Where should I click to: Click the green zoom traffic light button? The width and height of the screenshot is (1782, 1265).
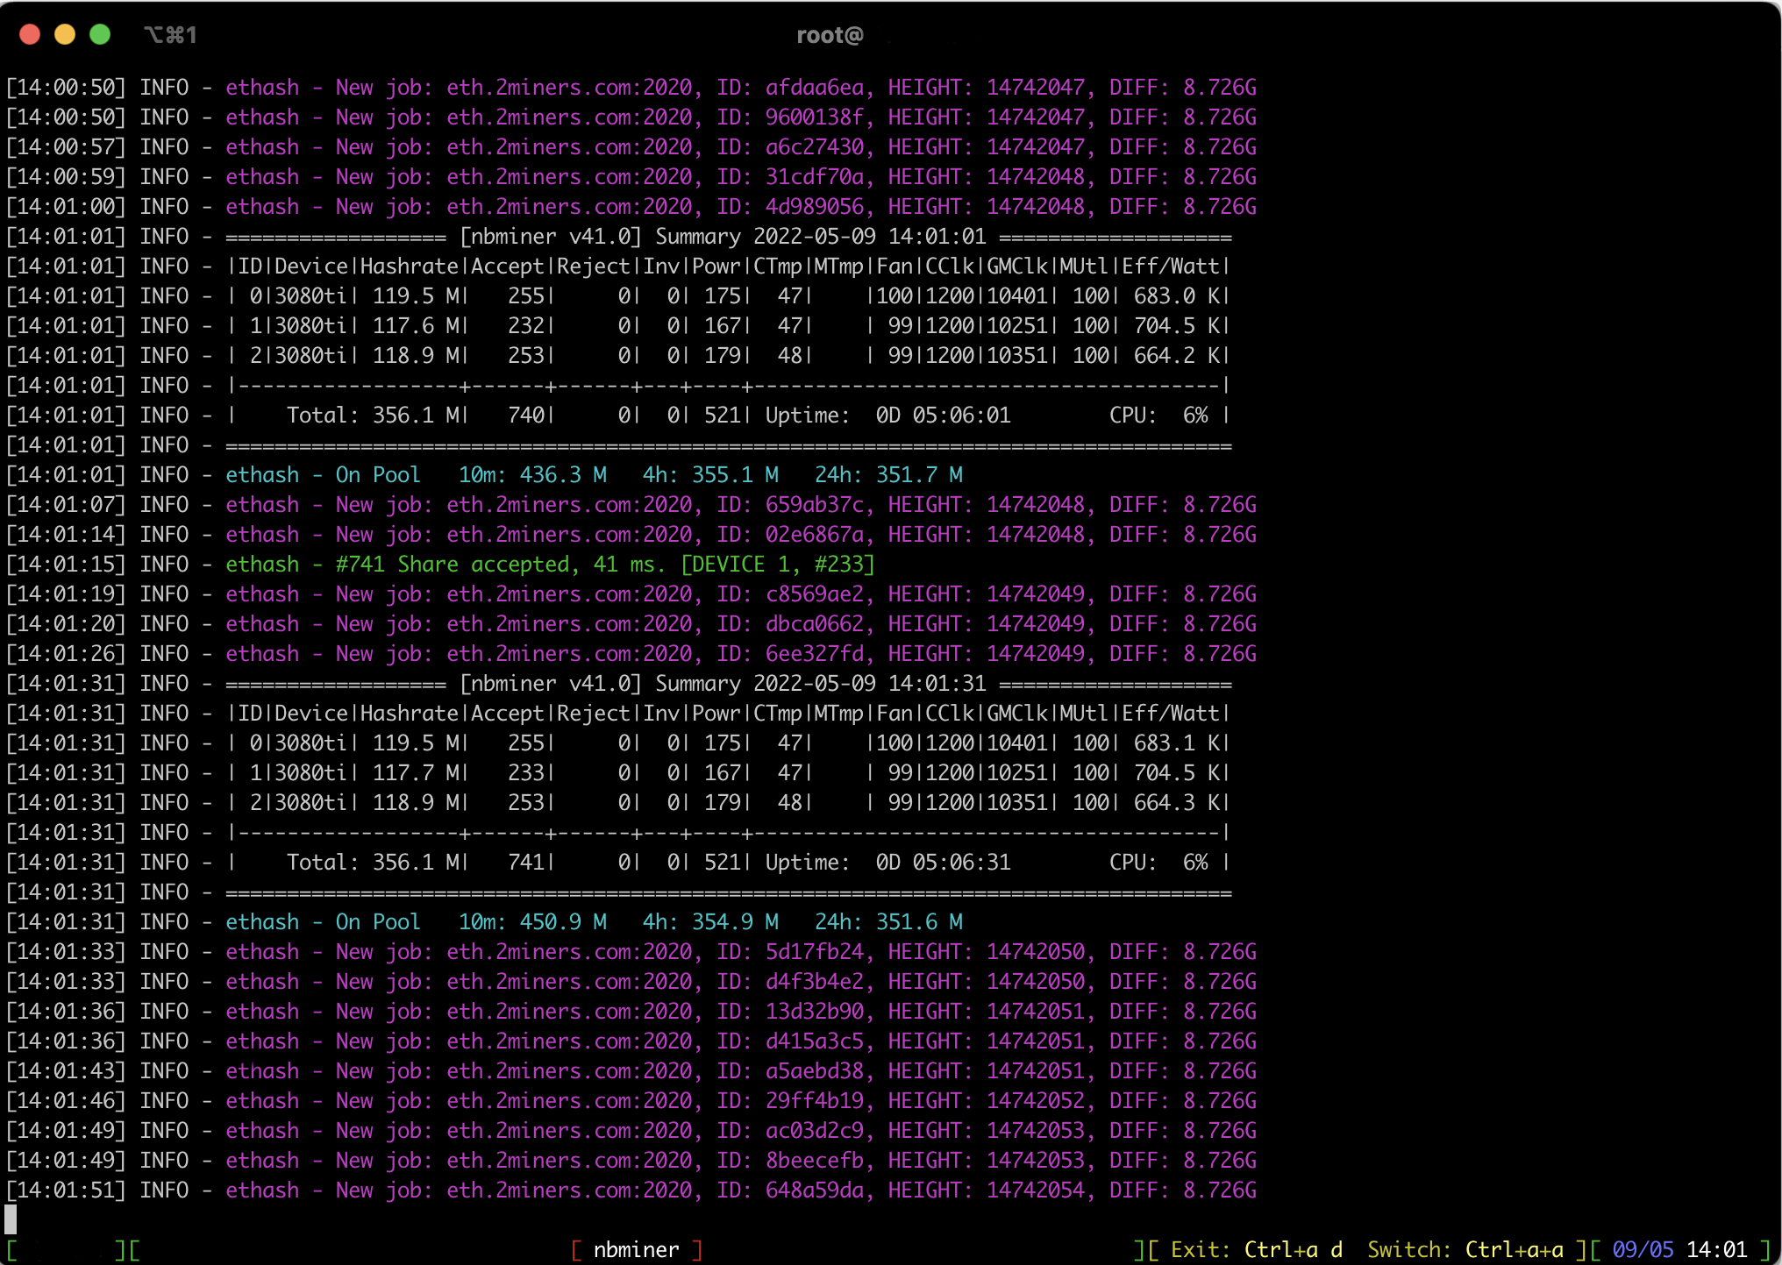pos(100,35)
